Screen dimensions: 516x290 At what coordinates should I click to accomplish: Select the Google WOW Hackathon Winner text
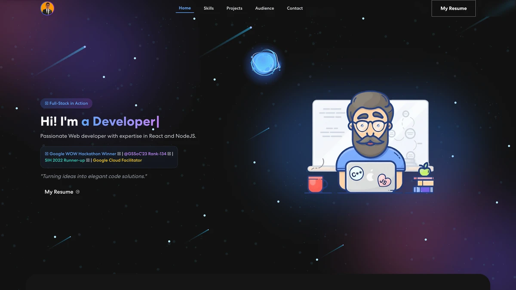pos(83,154)
